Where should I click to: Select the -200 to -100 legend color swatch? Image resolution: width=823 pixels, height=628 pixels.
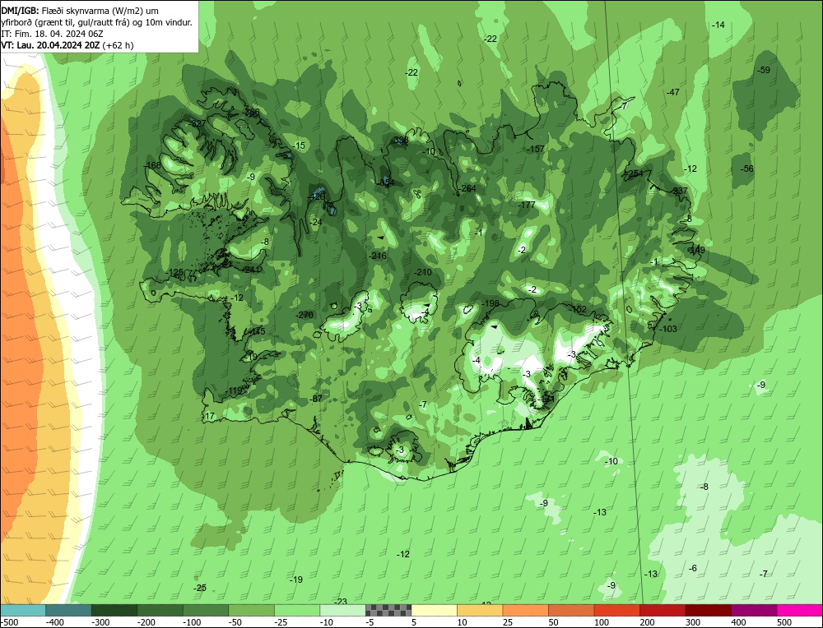coord(160,610)
